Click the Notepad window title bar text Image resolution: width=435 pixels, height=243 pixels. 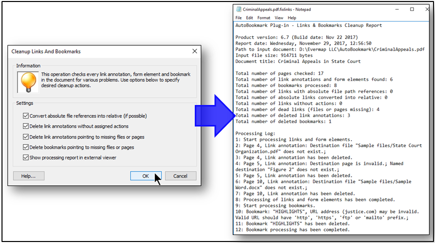tap(277, 9)
